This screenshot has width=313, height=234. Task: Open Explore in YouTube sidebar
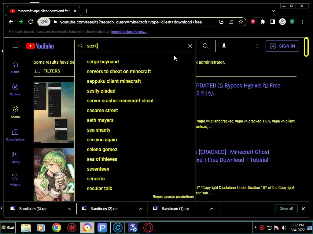coord(15,90)
